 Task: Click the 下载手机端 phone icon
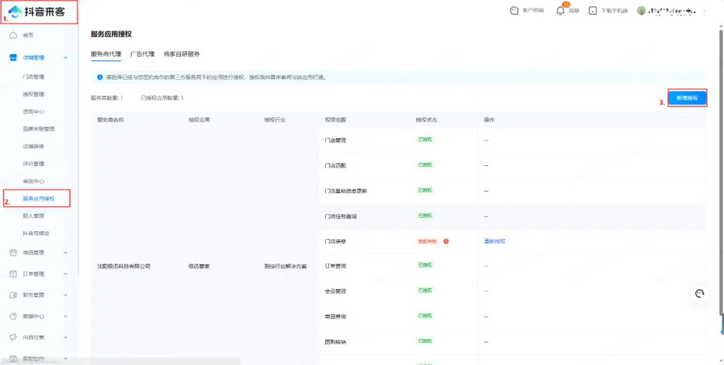pos(593,11)
